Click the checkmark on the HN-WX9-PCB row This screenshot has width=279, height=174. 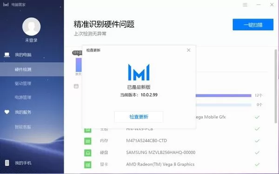pos(257,129)
